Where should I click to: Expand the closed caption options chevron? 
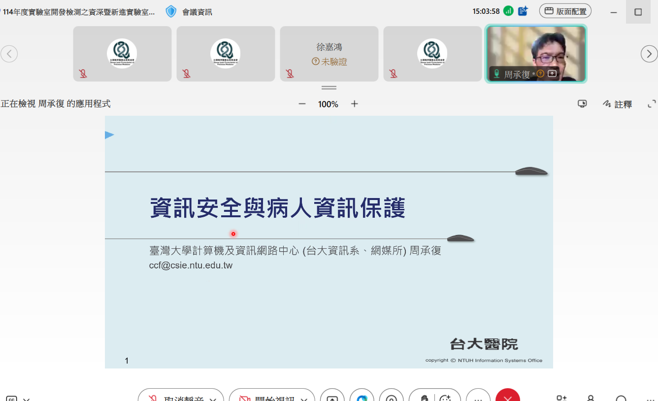(x=27, y=399)
